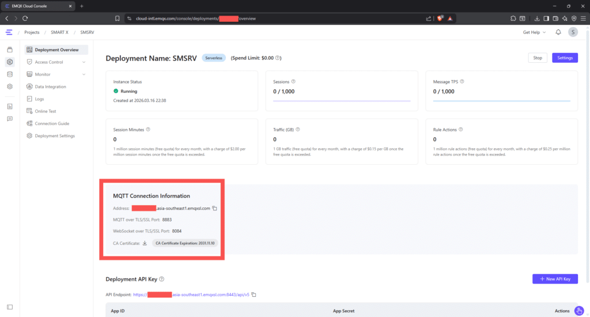Click the Session Minutes help icon

pos(148,130)
